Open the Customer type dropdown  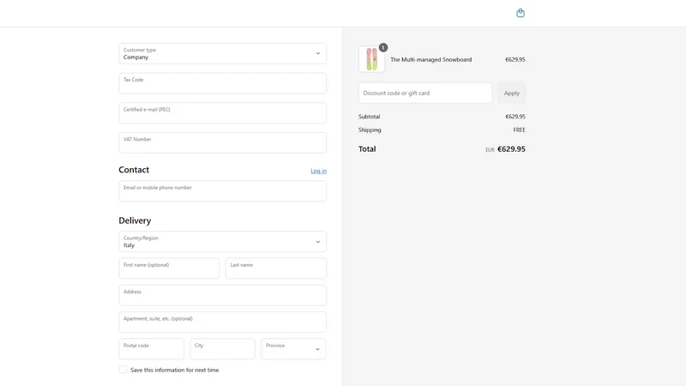pyautogui.click(x=222, y=53)
